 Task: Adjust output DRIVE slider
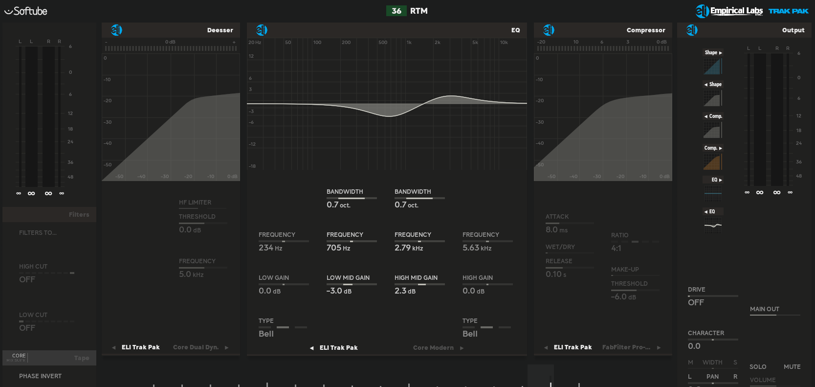tap(713, 296)
